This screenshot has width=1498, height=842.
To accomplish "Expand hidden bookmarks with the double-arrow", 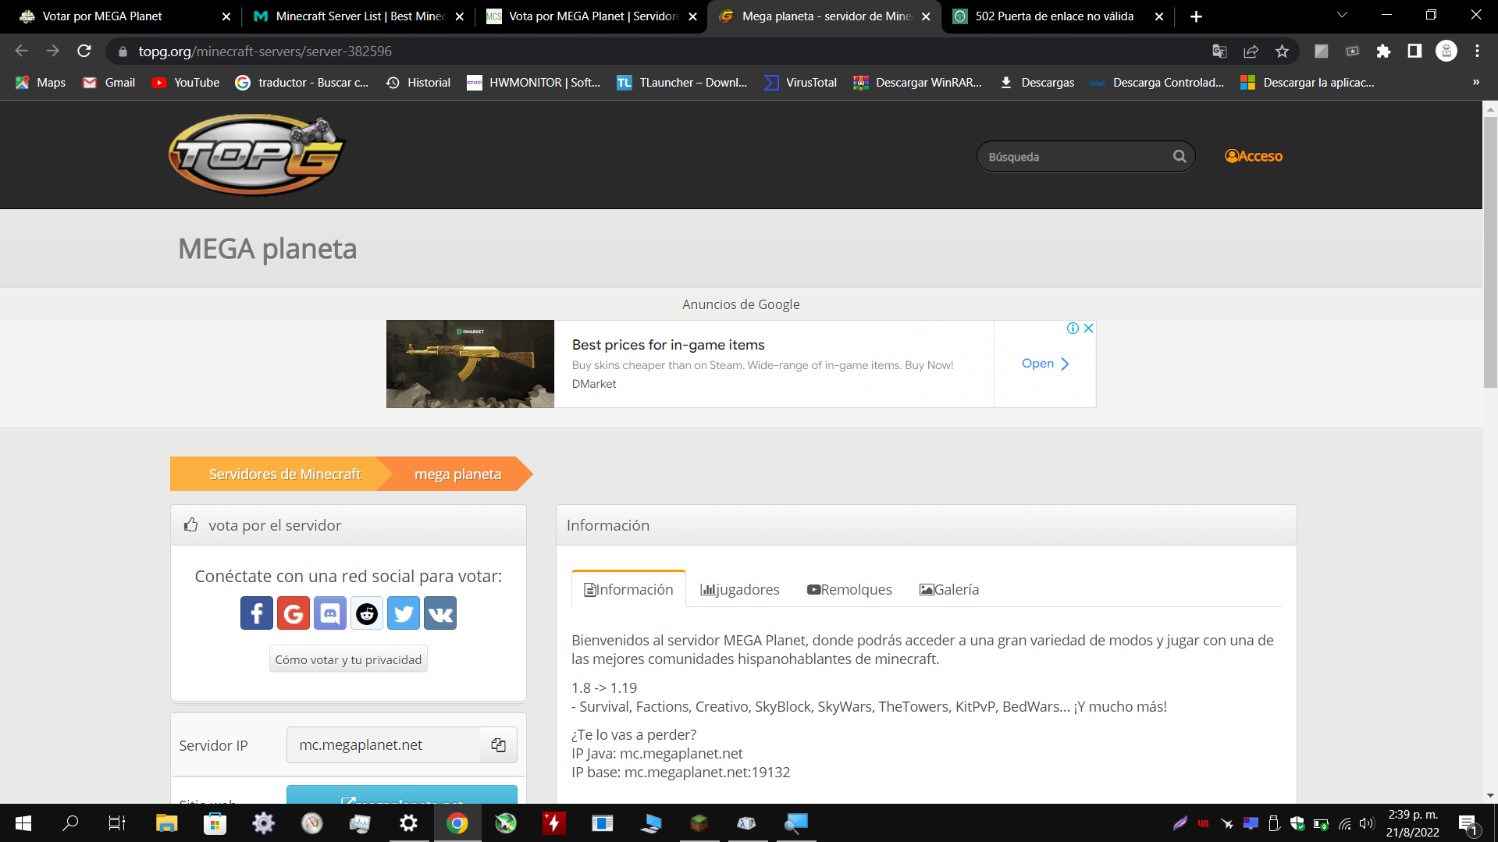I will 1475,82.
